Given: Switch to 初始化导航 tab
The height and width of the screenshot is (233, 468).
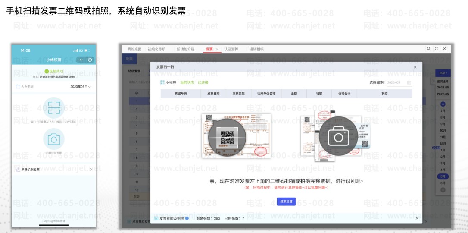Looking at the screenshot, I should pos(156,49).
